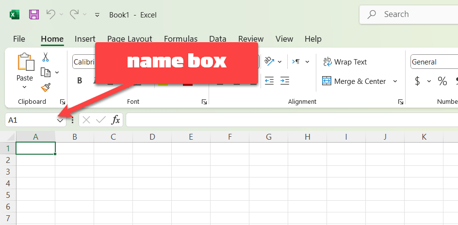Expand Merge & Center options arrow

[395, 81]
